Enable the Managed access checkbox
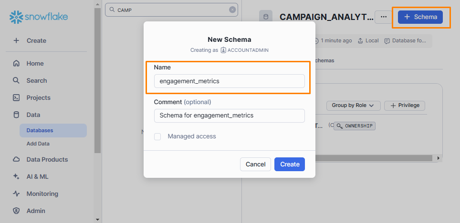 [x=157, y=136]
